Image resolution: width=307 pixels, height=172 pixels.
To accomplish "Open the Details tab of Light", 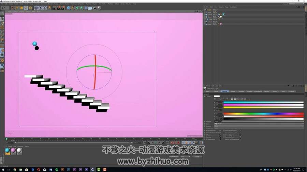I will (x=233, y=91).
